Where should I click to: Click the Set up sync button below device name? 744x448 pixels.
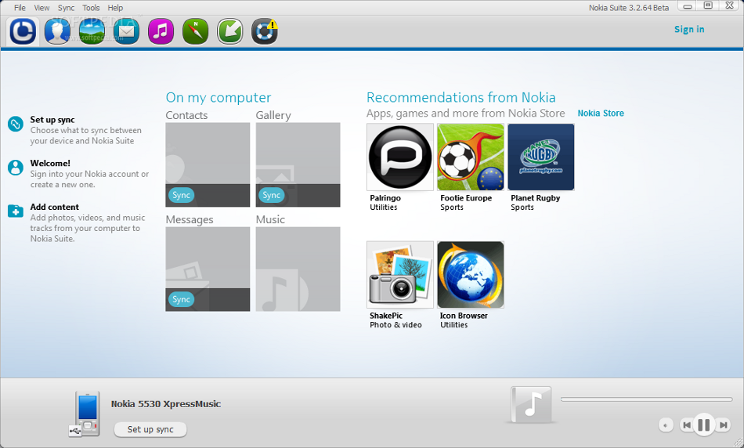[150, 429]
